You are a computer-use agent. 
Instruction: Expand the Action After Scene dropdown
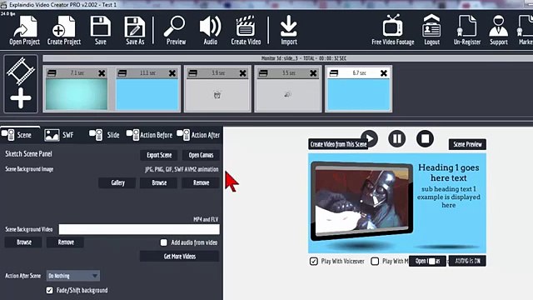[x=73, y=276]
